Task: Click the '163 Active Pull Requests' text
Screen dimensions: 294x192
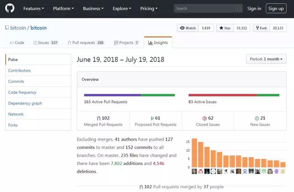Action: tap(106, 102)
